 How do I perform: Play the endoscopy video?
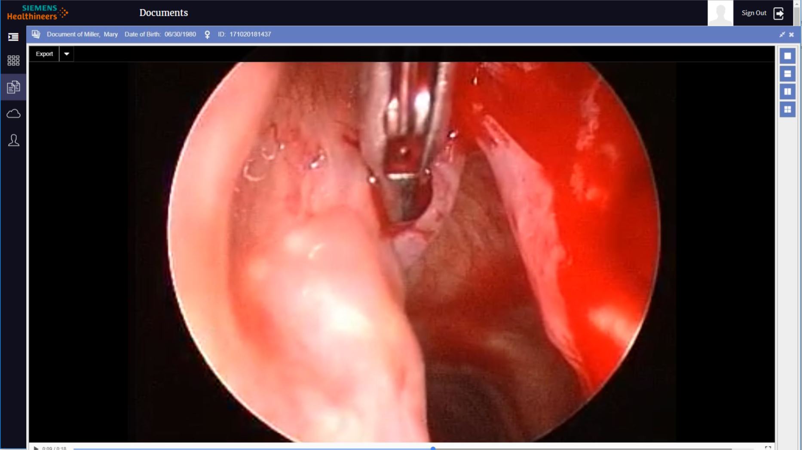pyautogui.click(x=36, y=448)
